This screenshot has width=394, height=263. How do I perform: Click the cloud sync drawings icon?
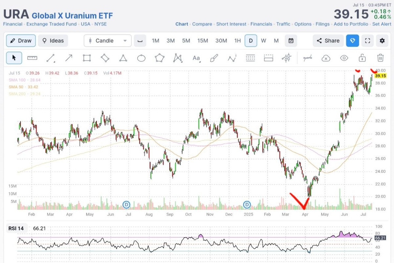326,58
